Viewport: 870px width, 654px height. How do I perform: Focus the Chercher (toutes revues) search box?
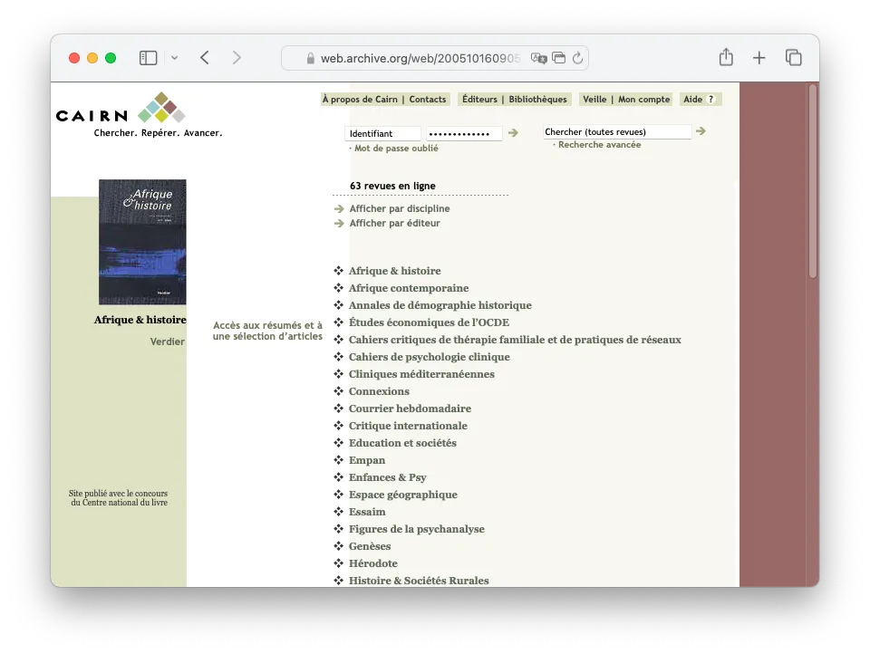[616, 132]
